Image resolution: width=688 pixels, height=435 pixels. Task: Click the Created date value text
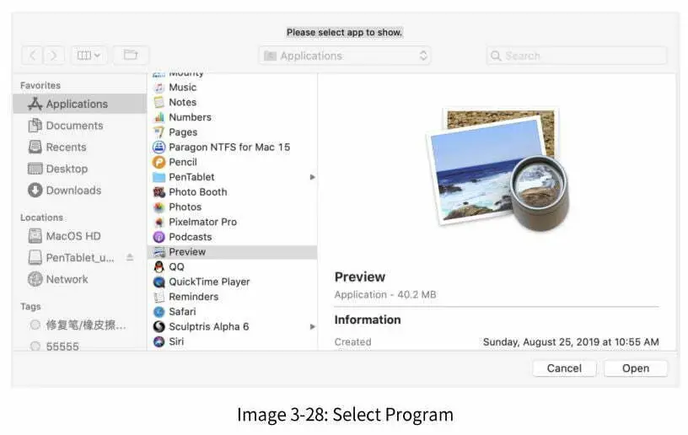571,341
